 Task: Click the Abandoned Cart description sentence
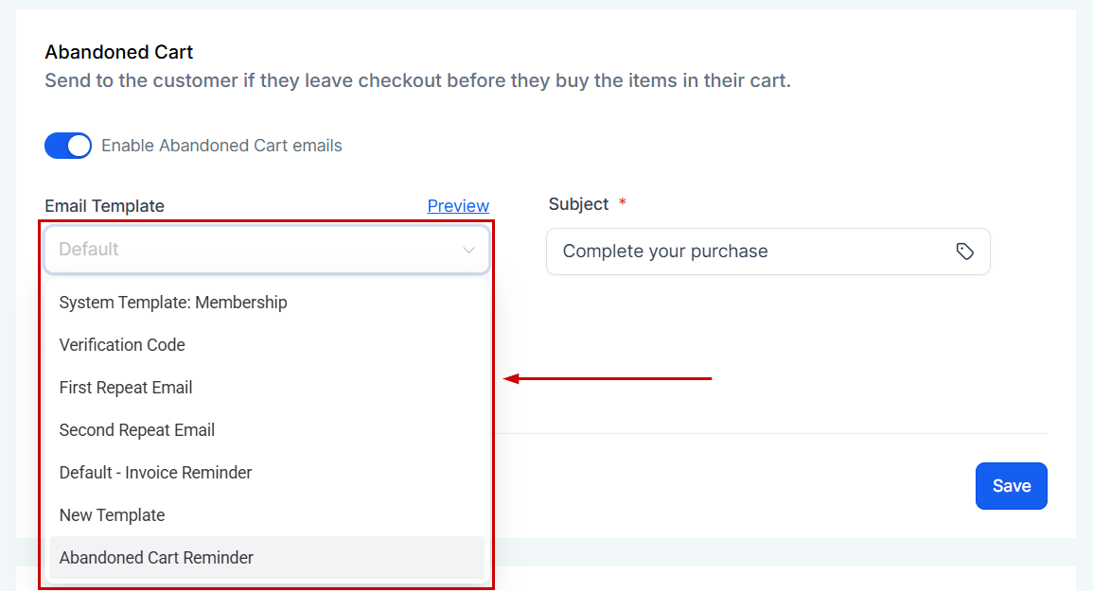pos(417,80)
